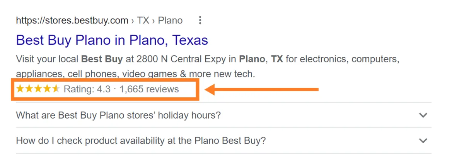Click the Plano breadcrumb in the URL path
464x164 pixels.
170,20
